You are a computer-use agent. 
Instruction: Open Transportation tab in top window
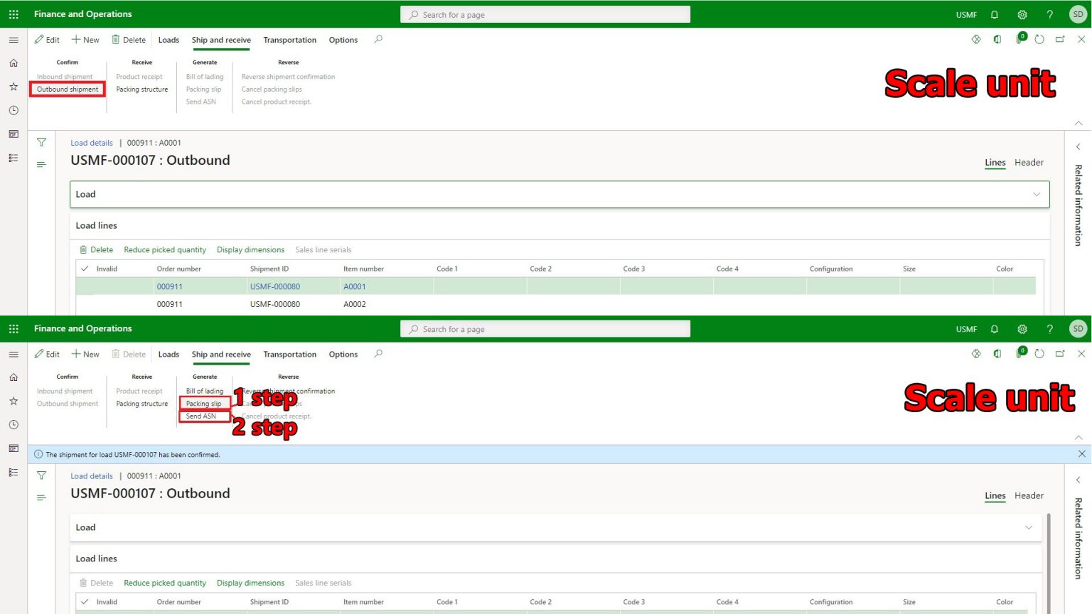(x=289, y=40)
